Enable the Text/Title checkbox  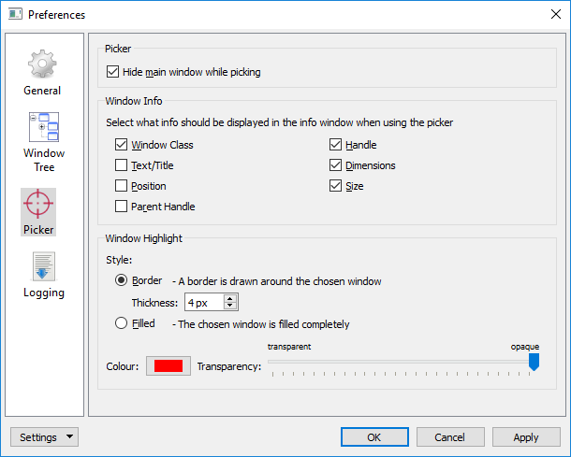121,165
